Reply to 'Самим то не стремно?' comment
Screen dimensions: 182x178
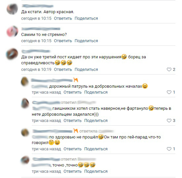pyautogui.click(x=63, y=41)
